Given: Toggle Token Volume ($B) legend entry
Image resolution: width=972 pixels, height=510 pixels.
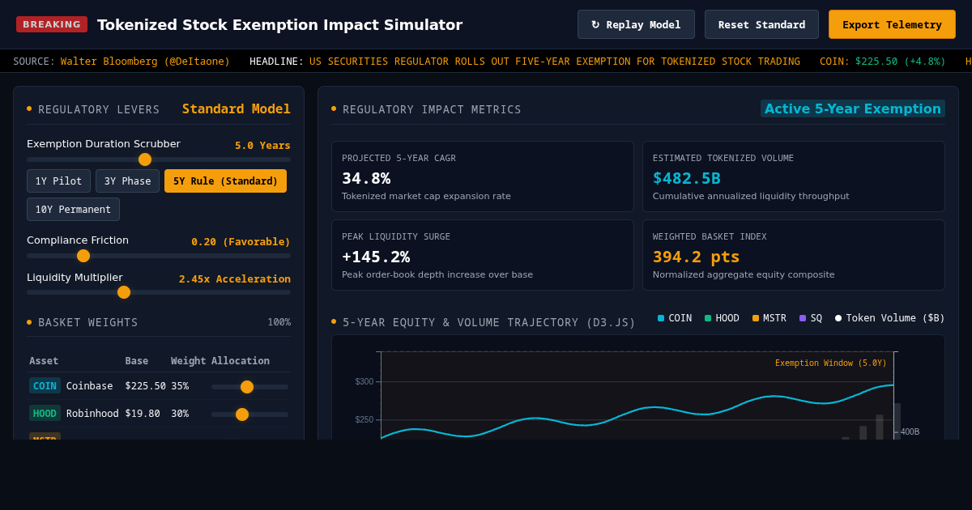Looking at the screenshot, I should 890,318.
